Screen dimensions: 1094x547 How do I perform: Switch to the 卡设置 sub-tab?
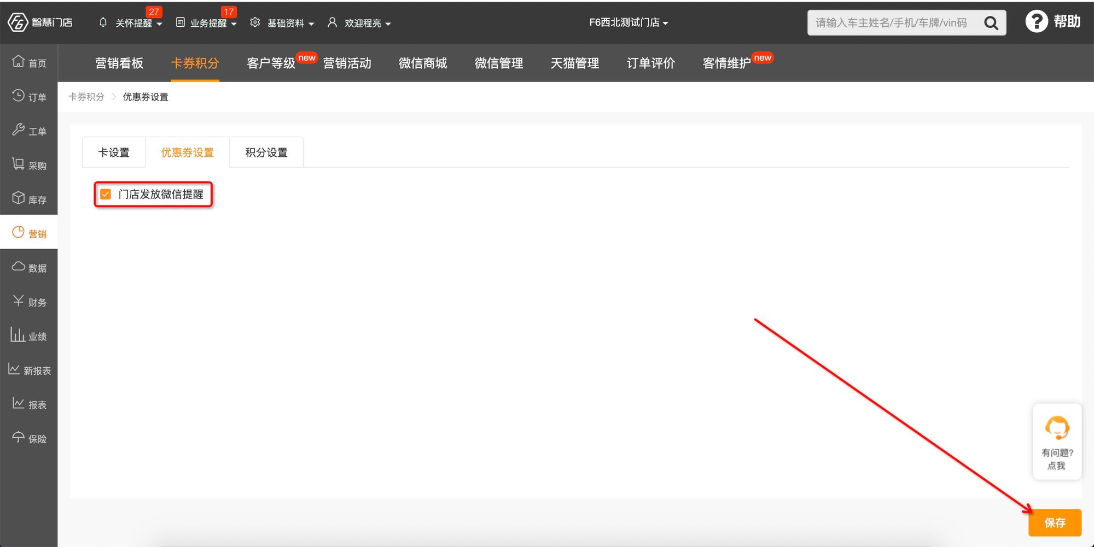114,152
